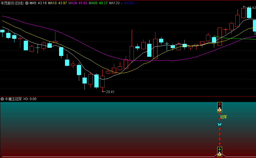Expand the 牛魔王冠军 indicator dropdown arrow
The height and width of the screenshot is (158, 256).
[x=2, y=99]
